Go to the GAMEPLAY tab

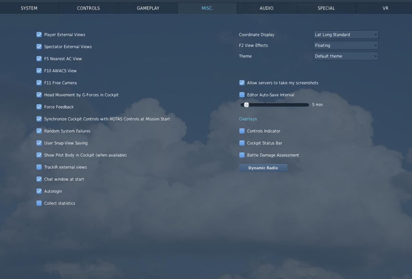point(148,8)
